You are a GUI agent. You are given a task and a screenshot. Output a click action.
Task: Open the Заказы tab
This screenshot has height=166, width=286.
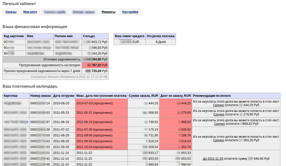[x=11, y=12]
